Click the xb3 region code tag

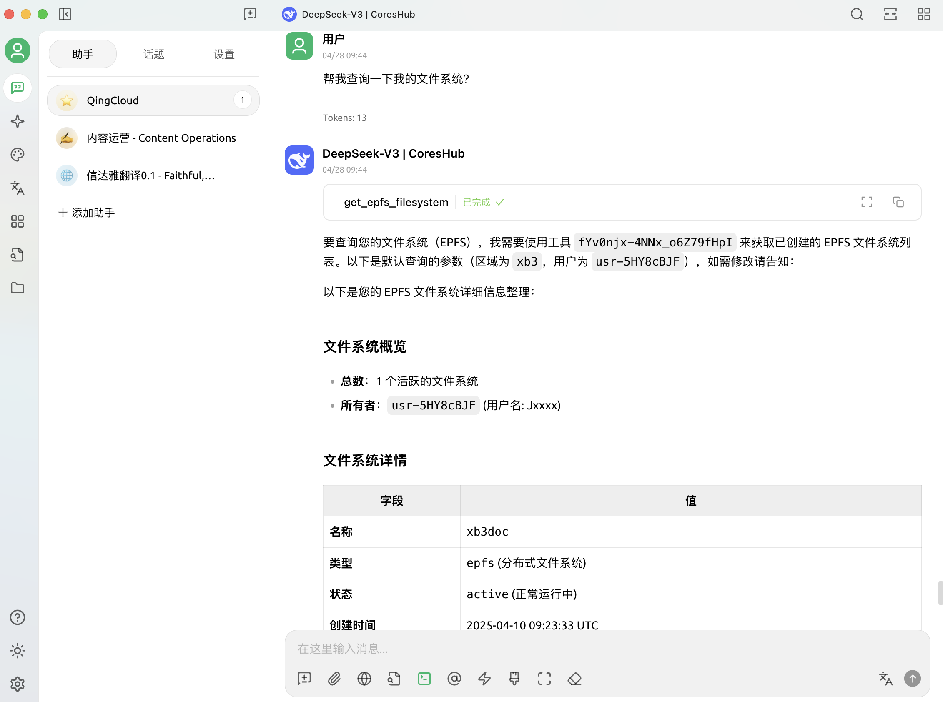tap(527, 261)
